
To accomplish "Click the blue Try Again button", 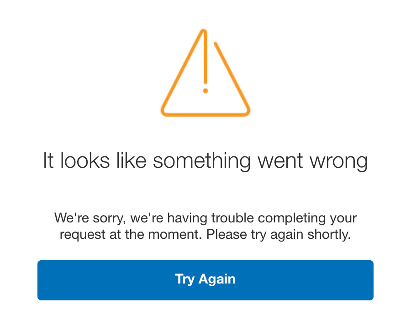I will coord(205,280).
